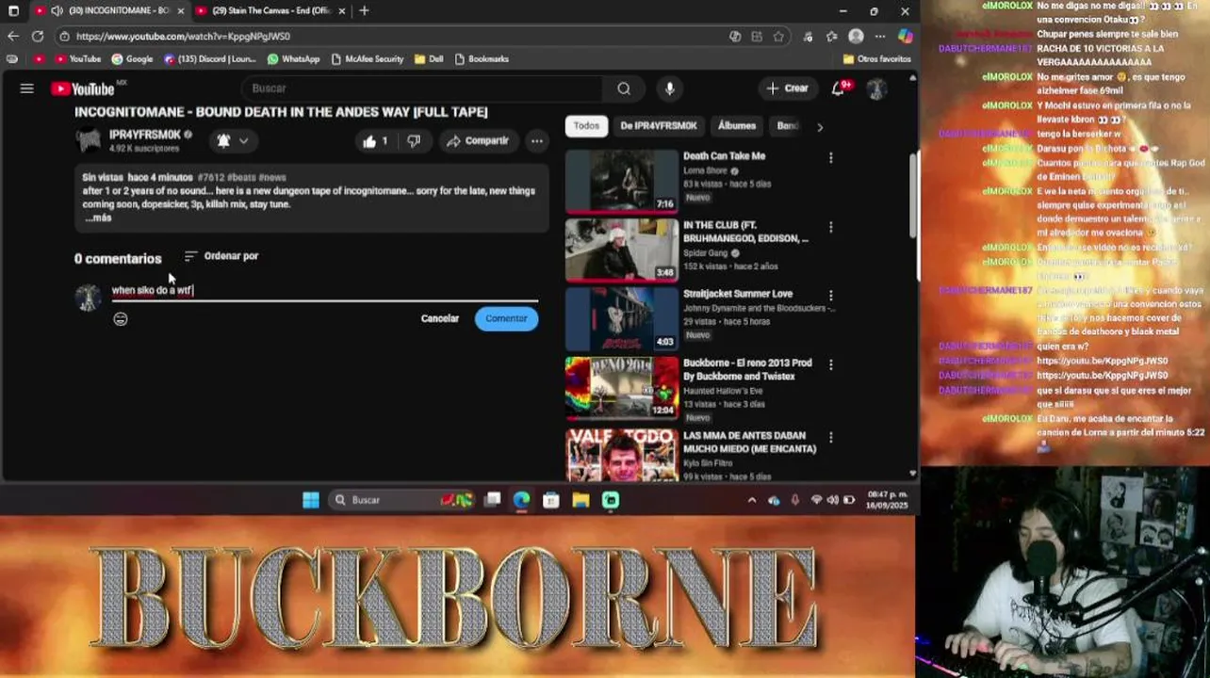
Task: Click the Compartir share button
Action: pos(478,141)
